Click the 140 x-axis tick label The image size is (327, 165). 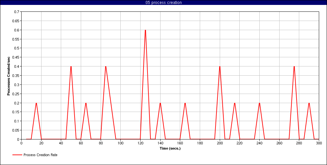[160, 143]
